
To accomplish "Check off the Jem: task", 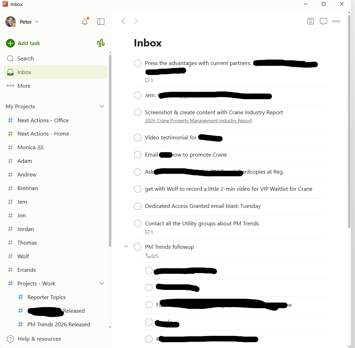I will coord(138,95).
